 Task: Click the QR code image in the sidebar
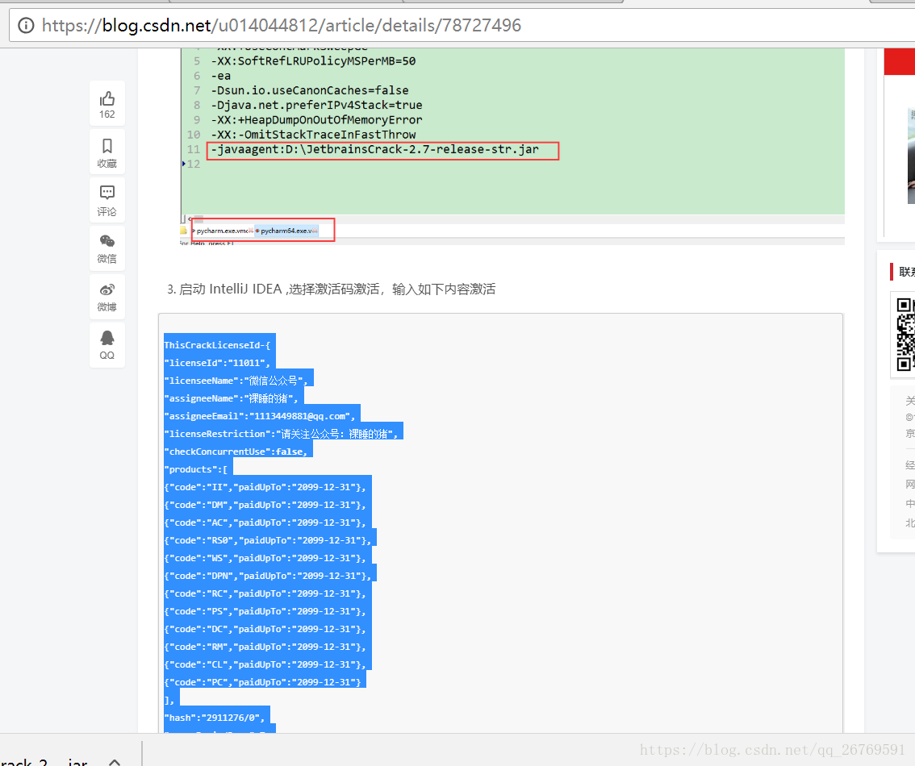point(905,334)
